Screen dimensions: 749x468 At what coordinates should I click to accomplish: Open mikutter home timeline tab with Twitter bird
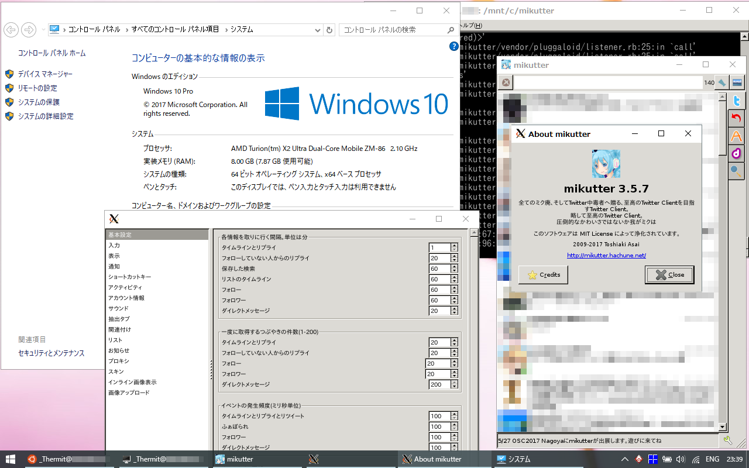point(737,101)
